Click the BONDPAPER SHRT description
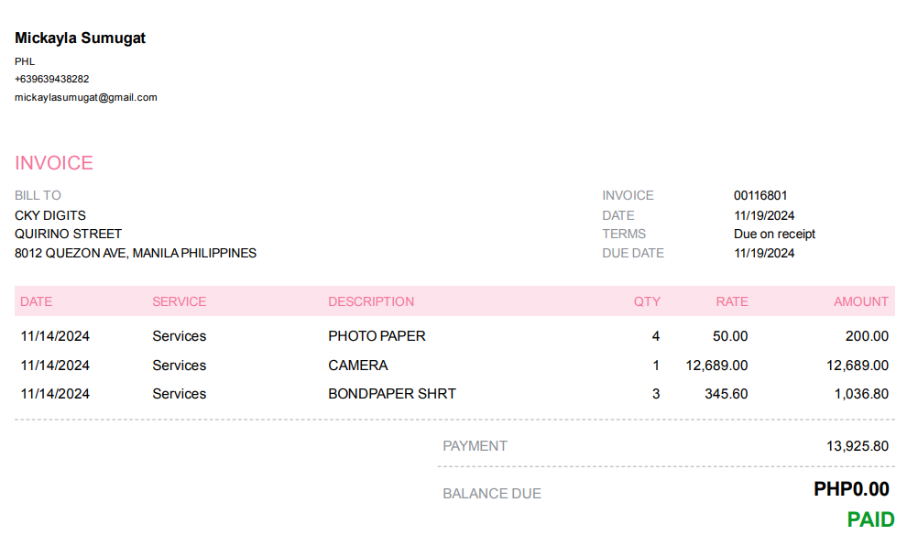Image resolution: width=907 pixels, height=557 pixels. 392,394
